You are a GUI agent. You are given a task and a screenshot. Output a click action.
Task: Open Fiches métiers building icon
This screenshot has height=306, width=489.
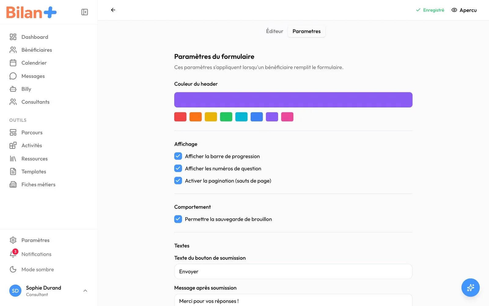13,185
